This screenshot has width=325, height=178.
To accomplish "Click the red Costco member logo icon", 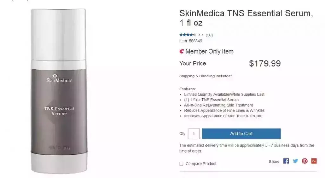I will pyautogui.click(x=182, y=51).
